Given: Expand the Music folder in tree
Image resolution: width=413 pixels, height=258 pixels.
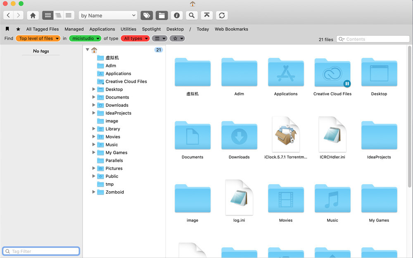Looking at the screenshot, I should 93,144.
